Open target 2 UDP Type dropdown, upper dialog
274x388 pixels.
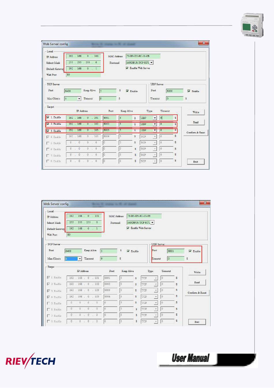click(x=155, y=124)
